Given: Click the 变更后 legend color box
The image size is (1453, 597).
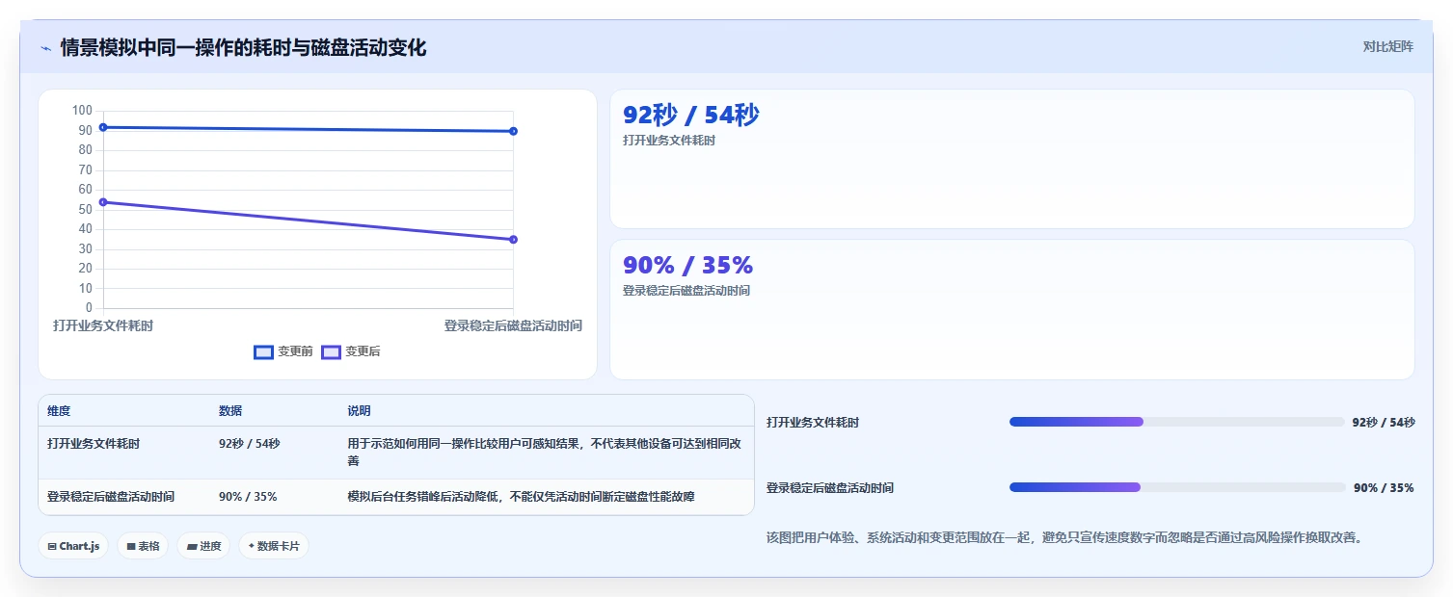Looking at the screenshot, I should [x=331, y=352].
